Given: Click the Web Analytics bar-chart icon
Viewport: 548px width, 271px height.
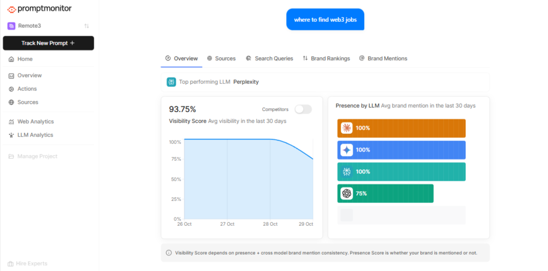Looking at the screenshot, I should 11,122.
